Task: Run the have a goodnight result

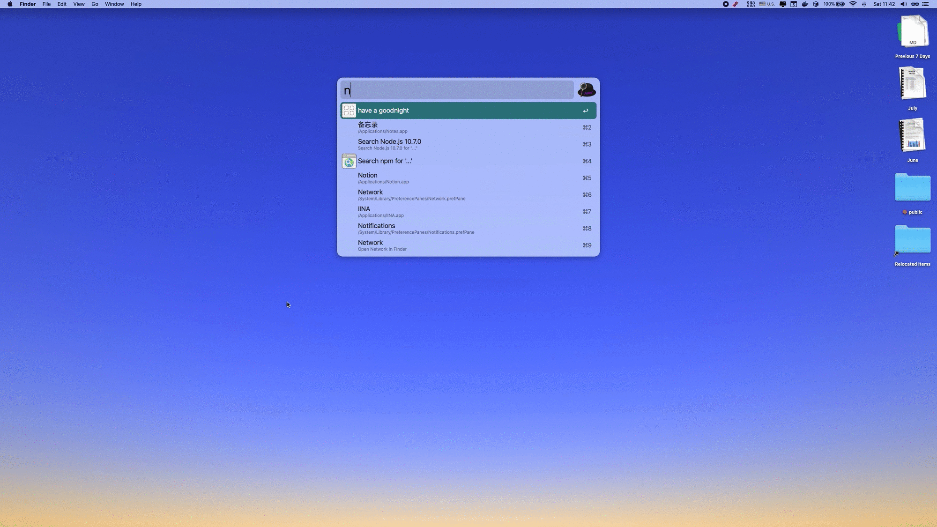Action: pyautogui.click(x=468, y=111)
